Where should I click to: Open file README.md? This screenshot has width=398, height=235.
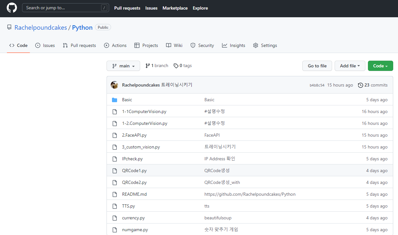tap(134, 194)
